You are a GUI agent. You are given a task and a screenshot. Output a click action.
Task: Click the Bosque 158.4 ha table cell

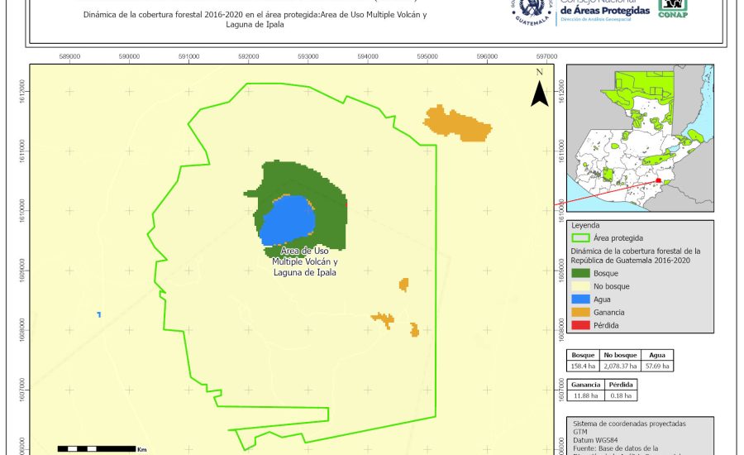coord(584,365)
